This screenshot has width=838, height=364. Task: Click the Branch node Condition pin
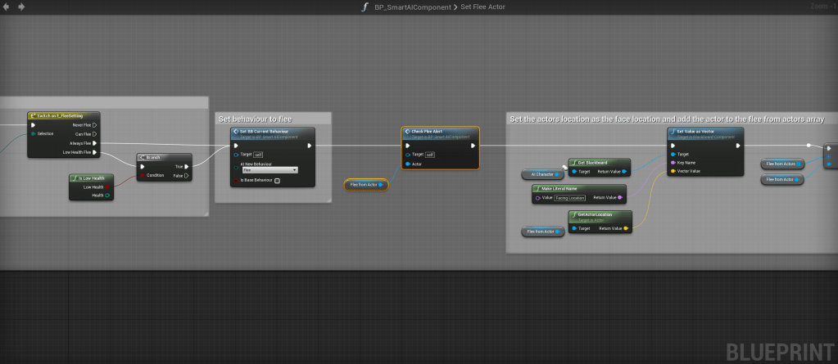tap(143, 175)
